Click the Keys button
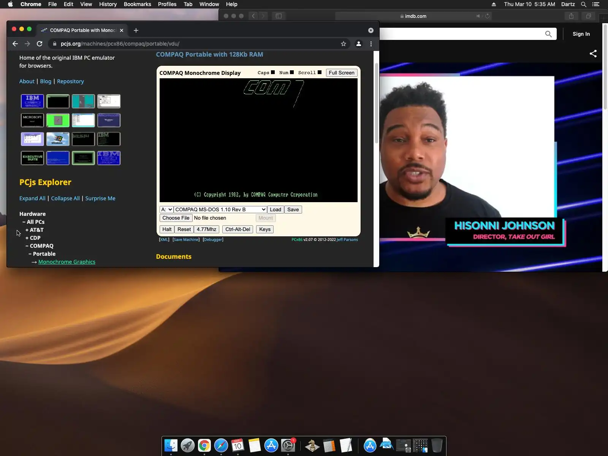 click(265, 229)
